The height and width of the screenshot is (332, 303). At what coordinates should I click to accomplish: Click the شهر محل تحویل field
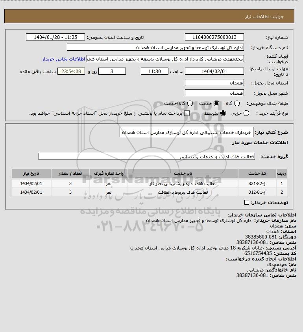coord(214,93)
